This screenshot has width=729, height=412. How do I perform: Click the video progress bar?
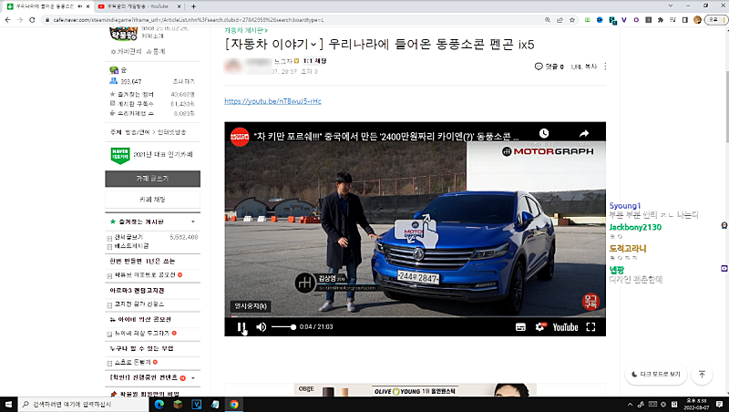[x=415, y=316]
